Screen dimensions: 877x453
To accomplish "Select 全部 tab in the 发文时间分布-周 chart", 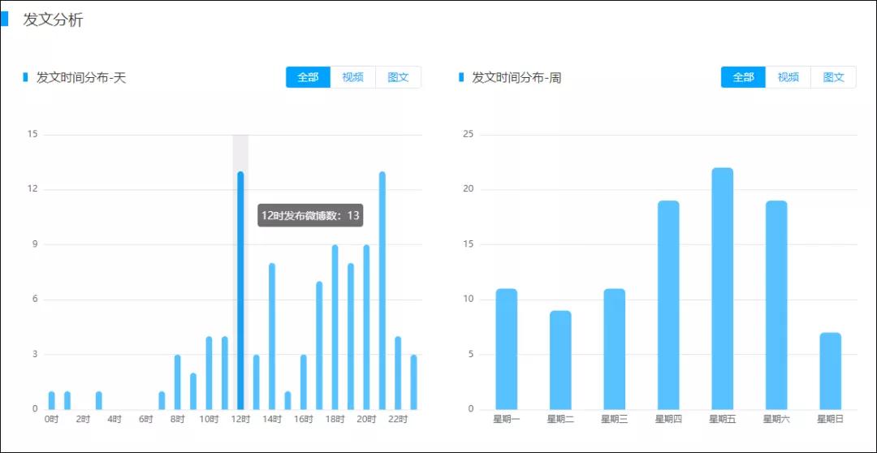I will tap(743, 77).
